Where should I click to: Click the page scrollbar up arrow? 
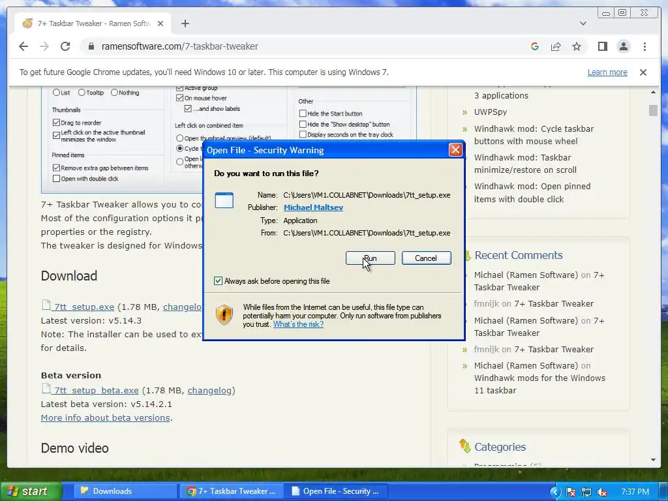point(653,92)
